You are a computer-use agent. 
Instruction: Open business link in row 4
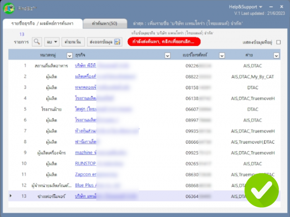coord(85,98)
